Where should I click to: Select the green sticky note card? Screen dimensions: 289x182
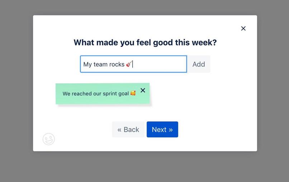[103, 94]
